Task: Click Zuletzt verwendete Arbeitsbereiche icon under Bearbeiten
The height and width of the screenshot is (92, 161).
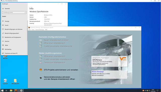Action: pos(41,46)
